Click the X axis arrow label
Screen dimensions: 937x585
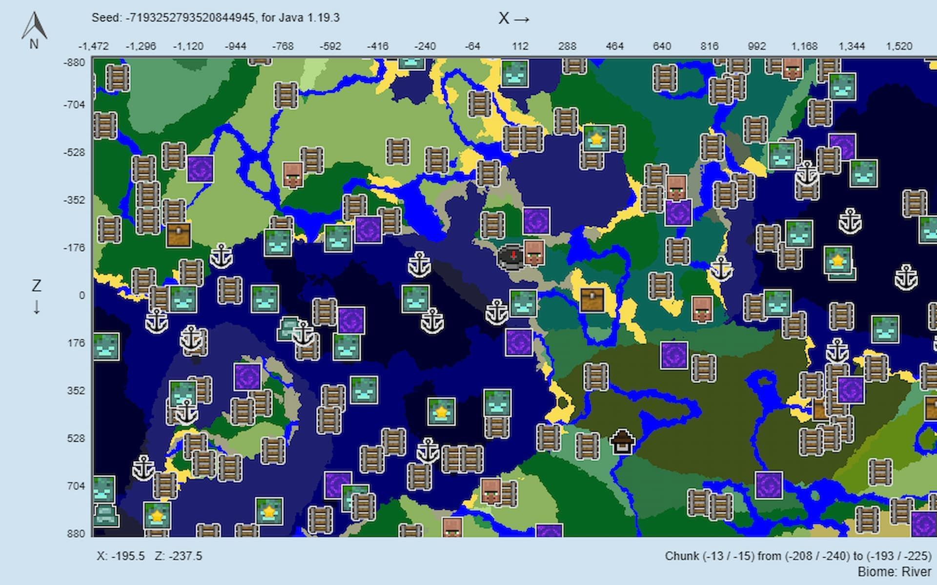point(514,19)
